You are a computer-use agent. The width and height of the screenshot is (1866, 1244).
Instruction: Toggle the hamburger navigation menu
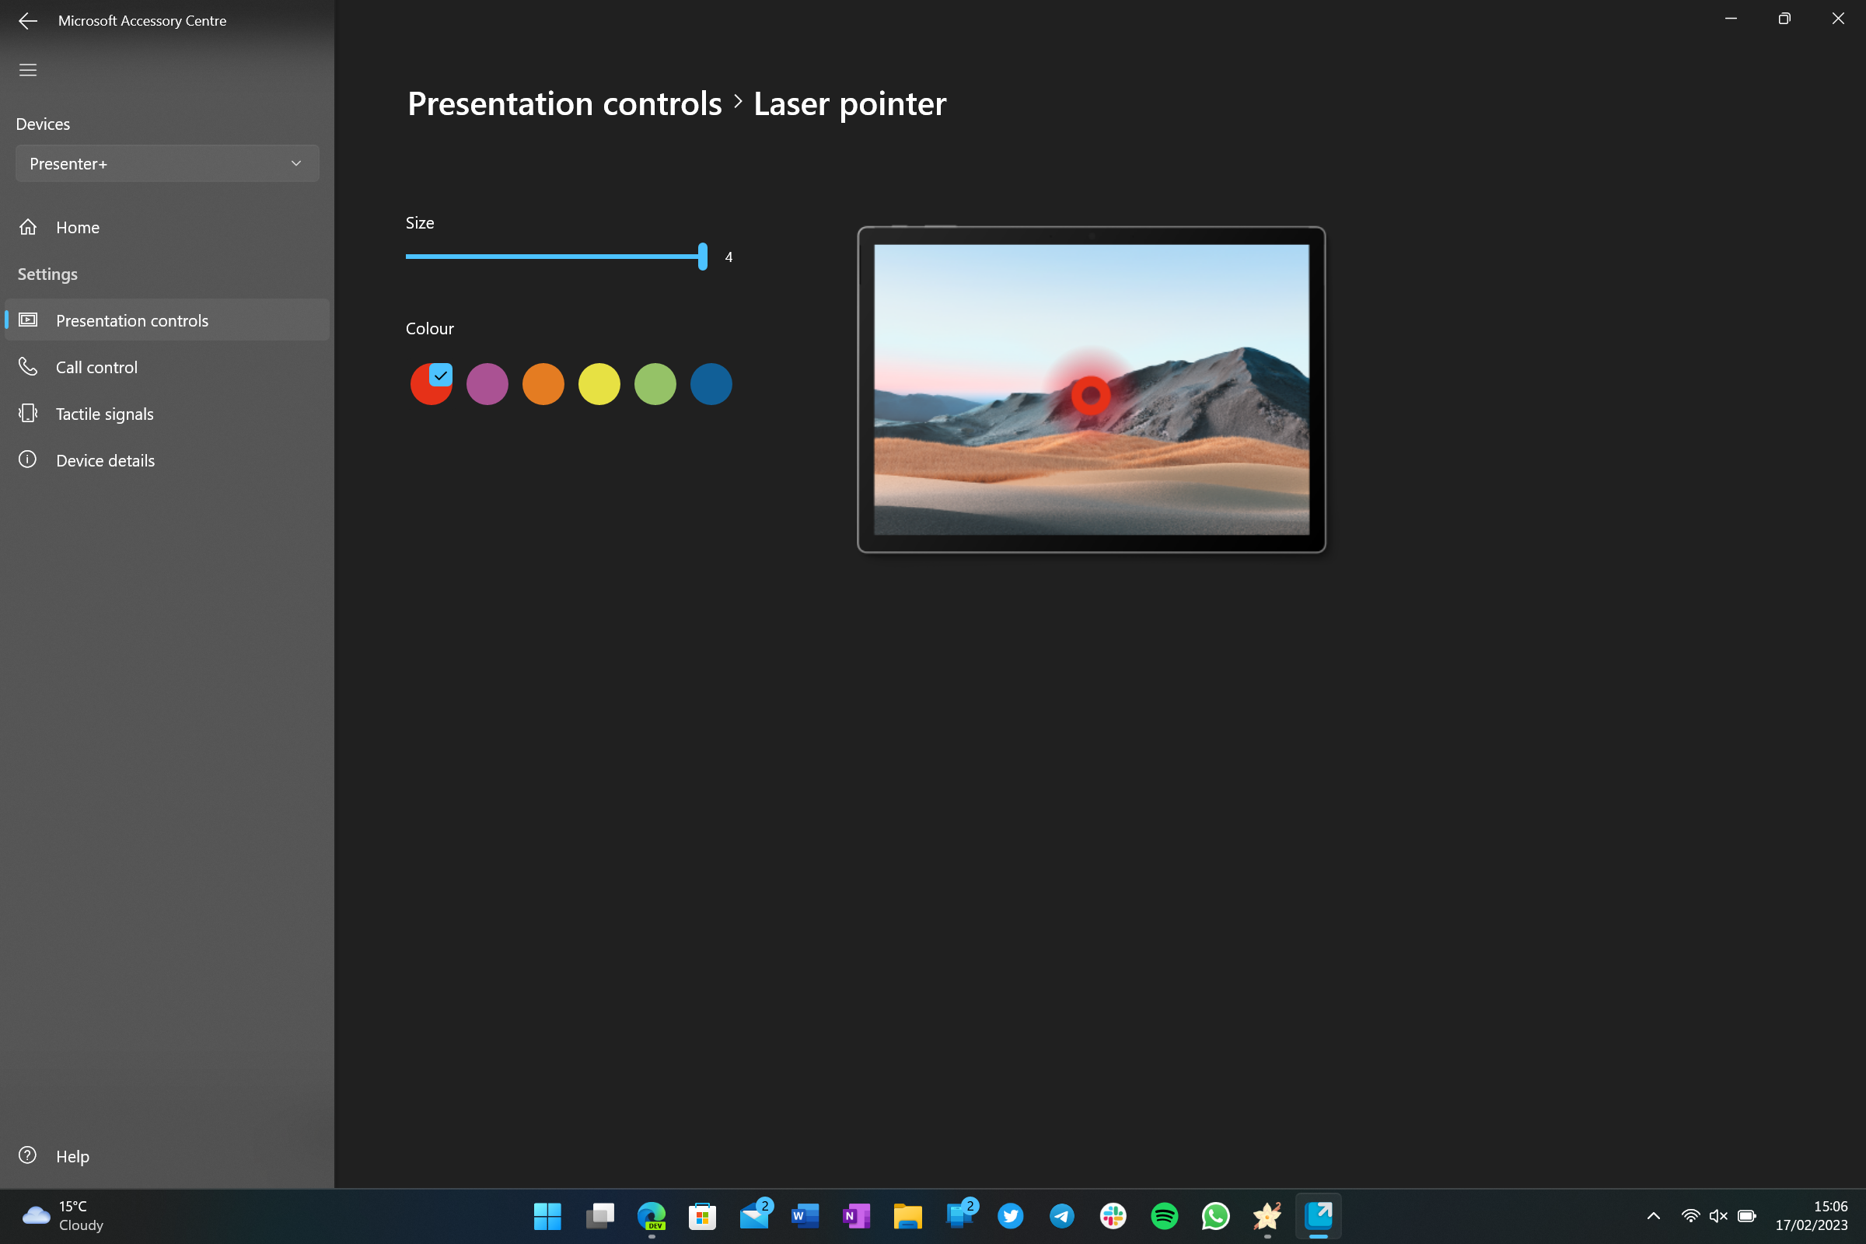click(28, 70)
